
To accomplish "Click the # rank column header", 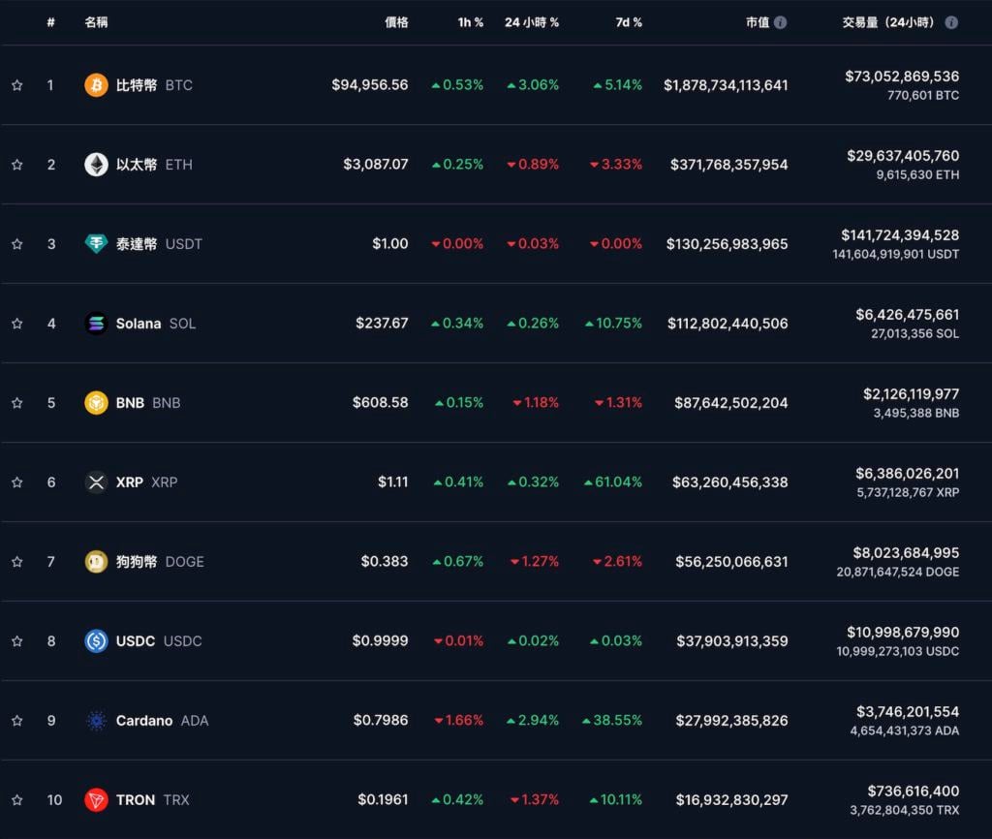I will point(50,22).
